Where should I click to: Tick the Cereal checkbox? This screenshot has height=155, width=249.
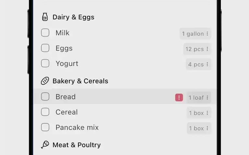[45, 112]
